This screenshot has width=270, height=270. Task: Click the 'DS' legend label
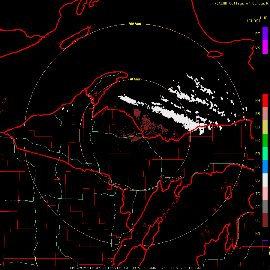point(257,180)
